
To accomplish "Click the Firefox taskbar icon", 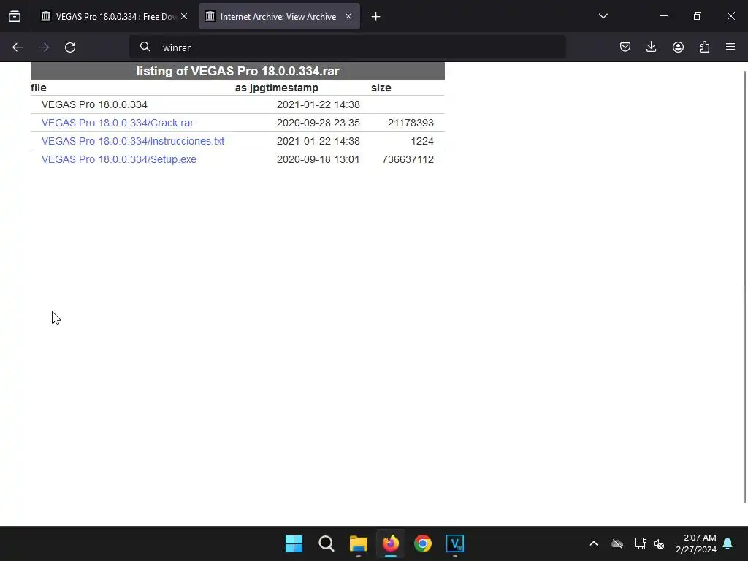I will pos(391,543).
